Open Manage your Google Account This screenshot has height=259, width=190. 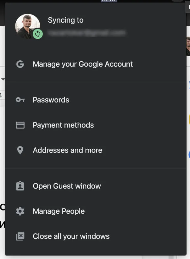(x=82, y=64)
